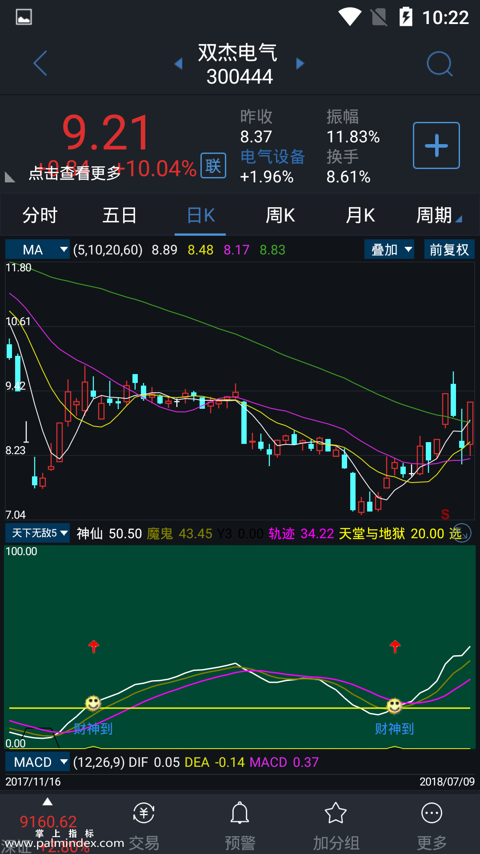Expand indicator panel via corner circle icon
This screenshot has width=480, height=854.
click(x=462, y=533)
